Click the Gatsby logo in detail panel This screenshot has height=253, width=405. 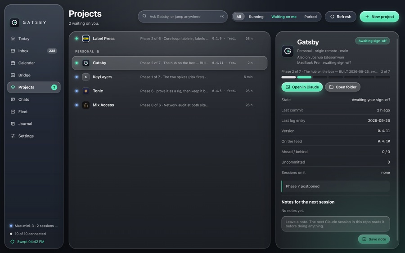coord(288,51)
